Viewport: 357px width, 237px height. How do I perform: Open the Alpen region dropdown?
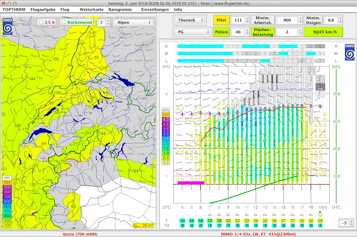click(x=133, y=22)
